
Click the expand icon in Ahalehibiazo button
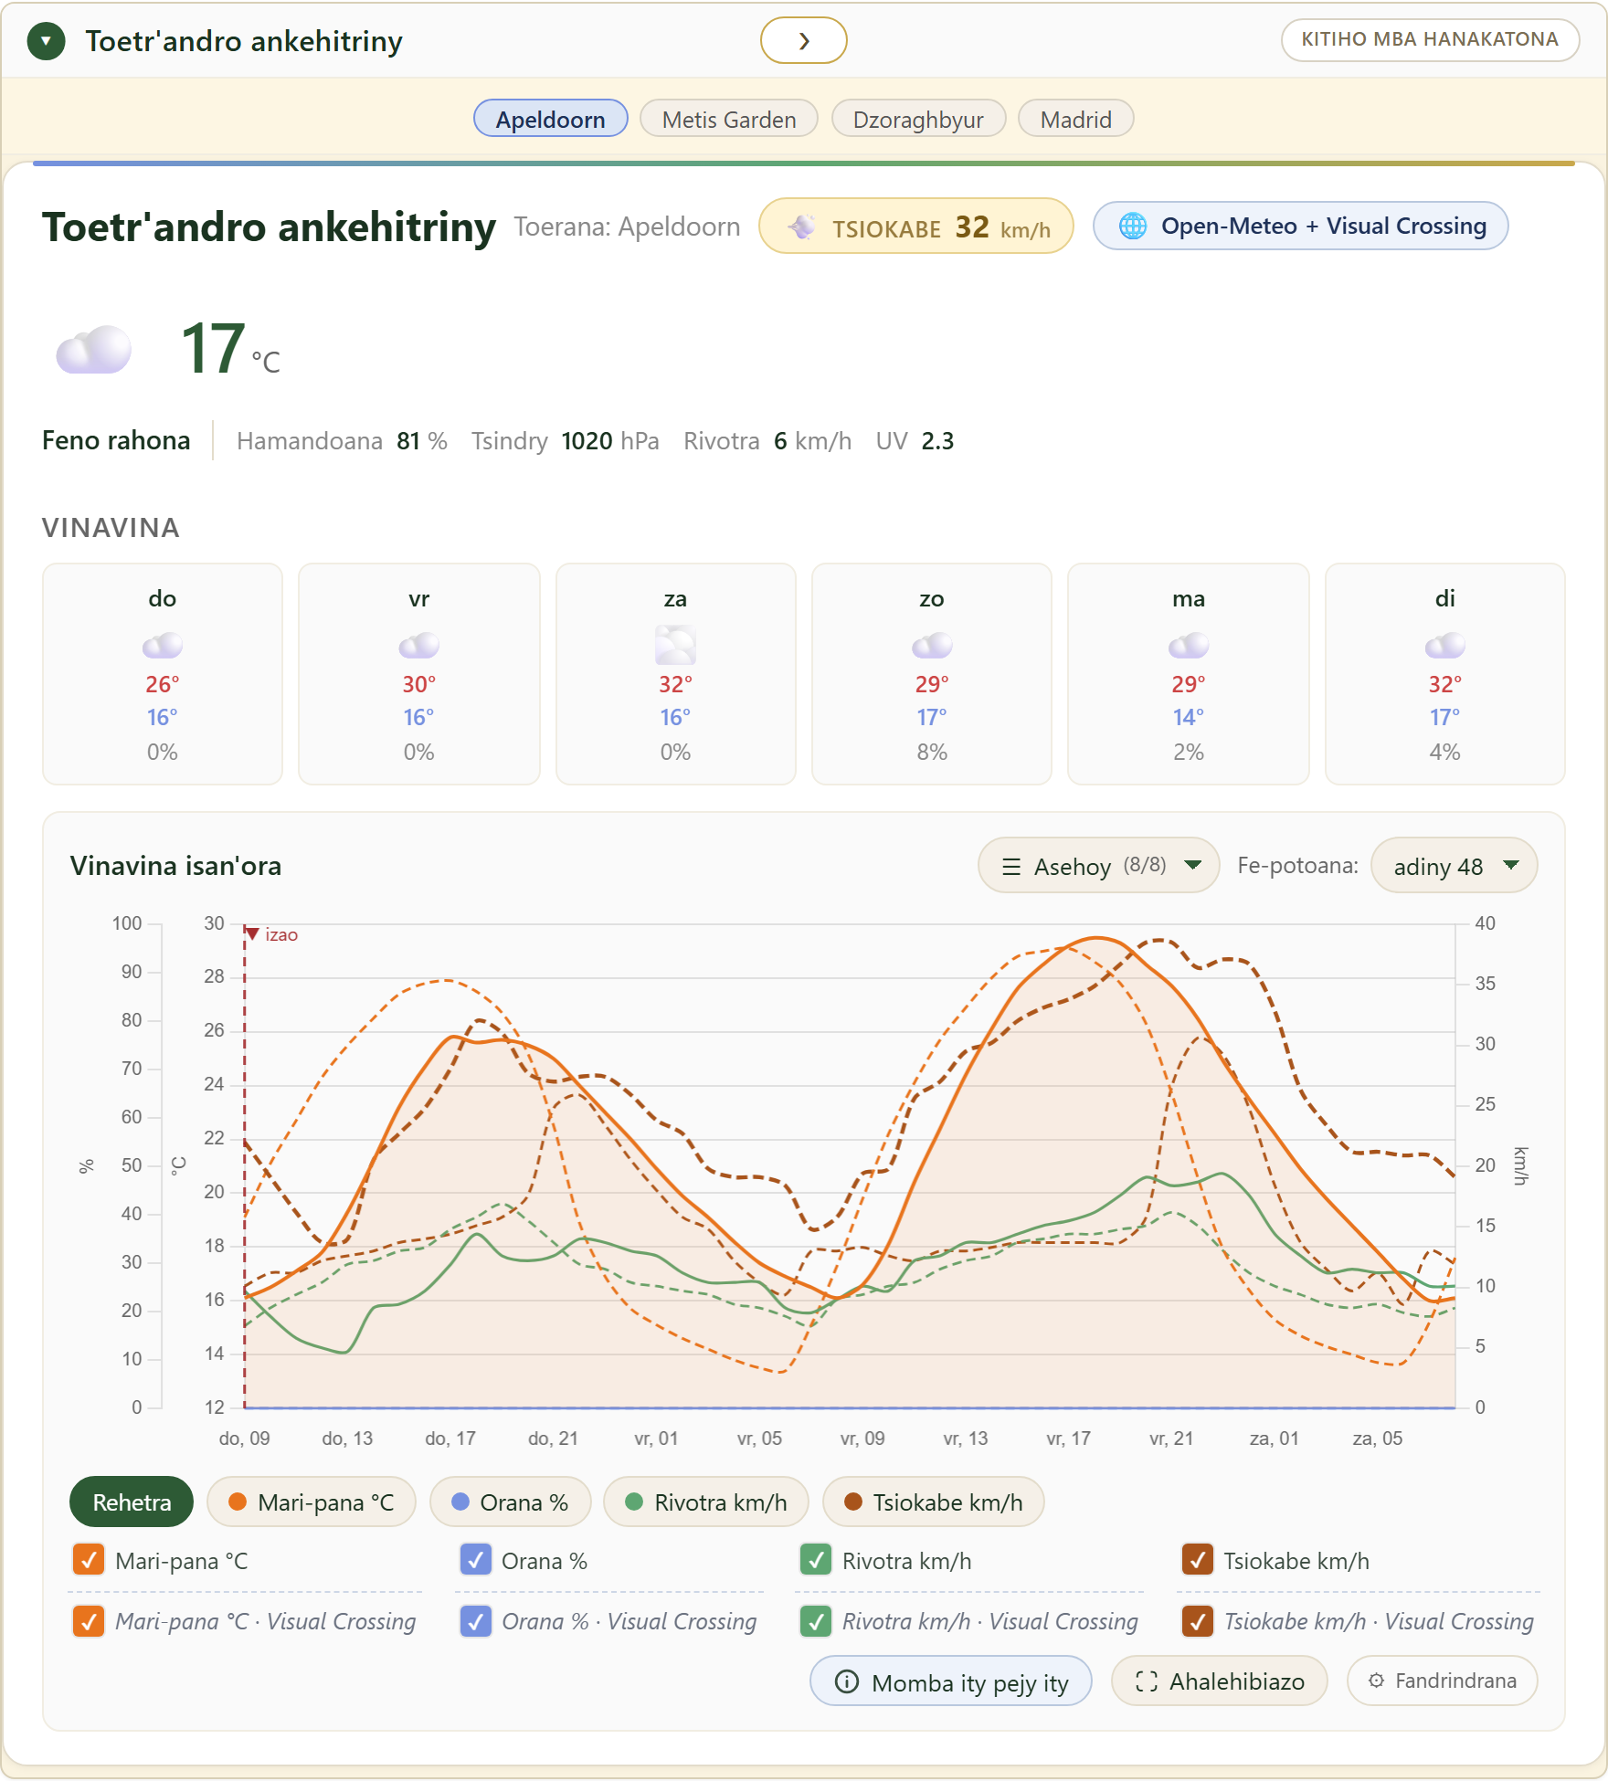[1146, 1681]
